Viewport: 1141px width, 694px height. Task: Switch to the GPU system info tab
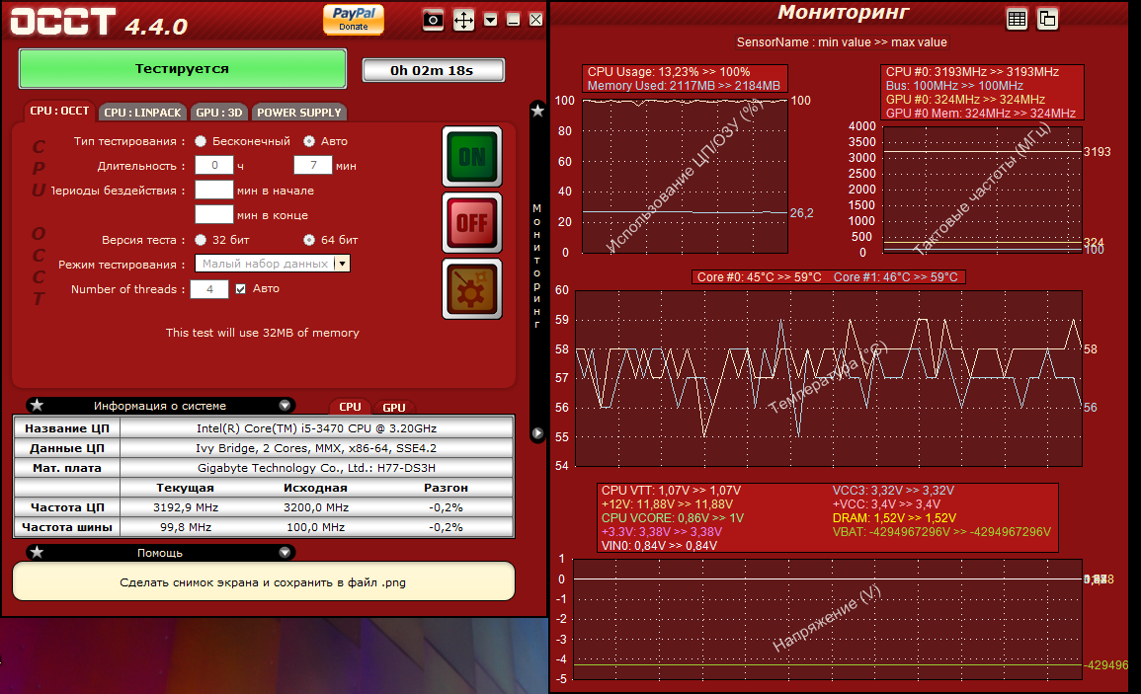(x=394, y=408)
